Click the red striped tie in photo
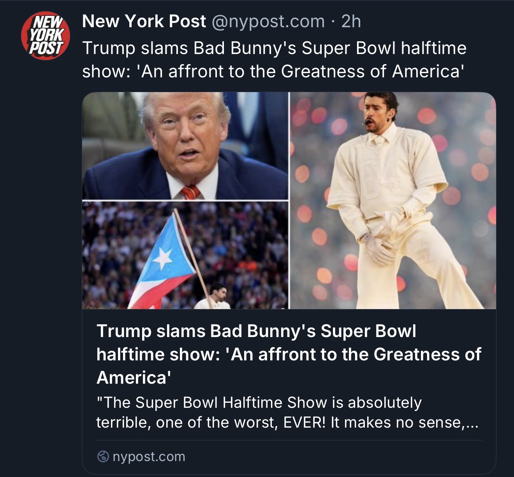Viewport: 514px width, 477px height. click(x=190, y=192)
